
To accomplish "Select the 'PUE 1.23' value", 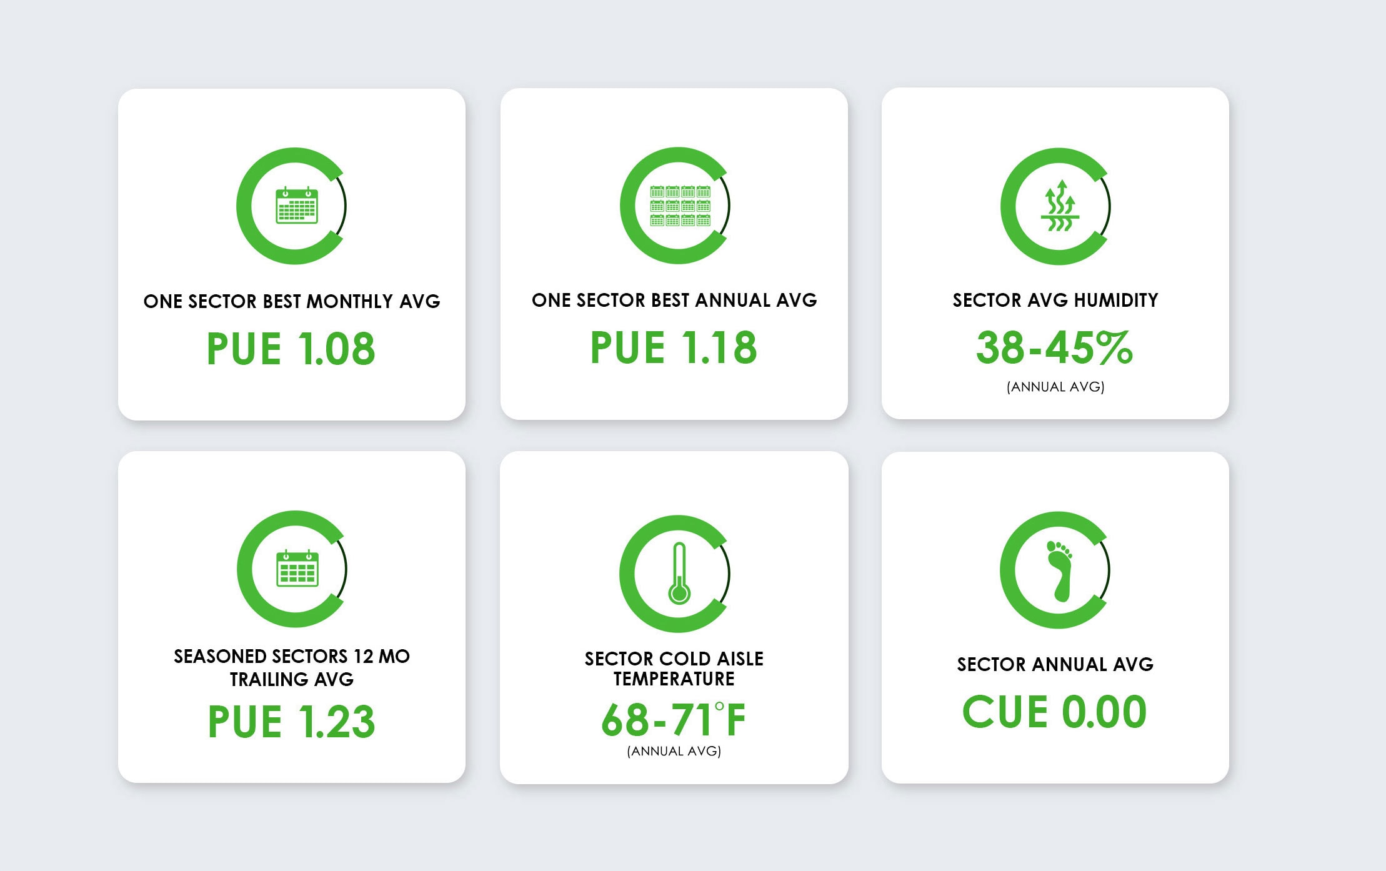I will [x=291, y=722].
